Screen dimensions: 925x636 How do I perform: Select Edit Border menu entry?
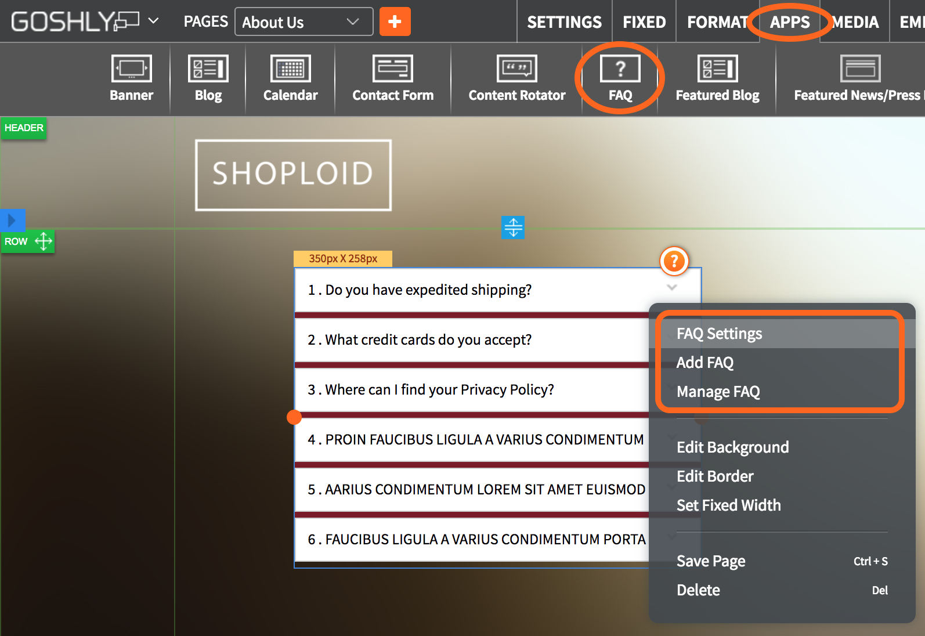pyautogui.click(x=782, y=476)
